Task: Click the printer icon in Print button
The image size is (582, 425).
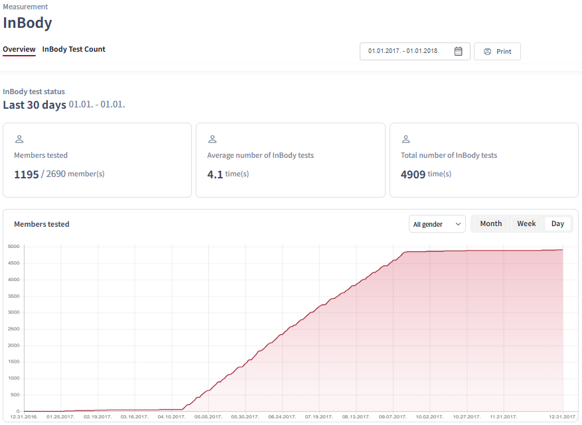Action: [487, 52]
